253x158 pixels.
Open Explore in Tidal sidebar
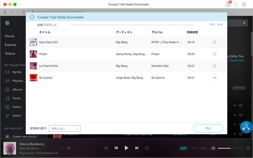point(10,45)
